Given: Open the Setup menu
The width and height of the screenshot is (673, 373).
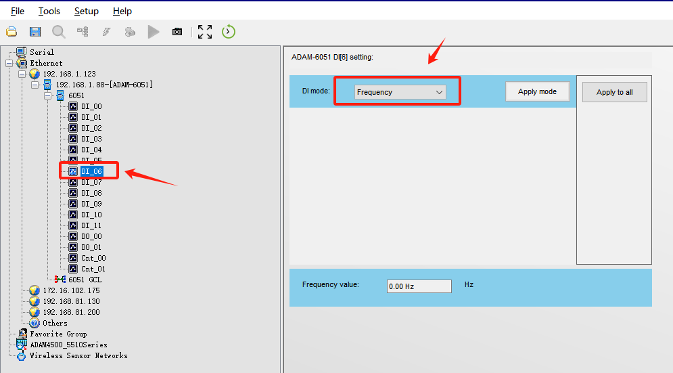Looking at the screenshot, I should click(x=86, y=11).
